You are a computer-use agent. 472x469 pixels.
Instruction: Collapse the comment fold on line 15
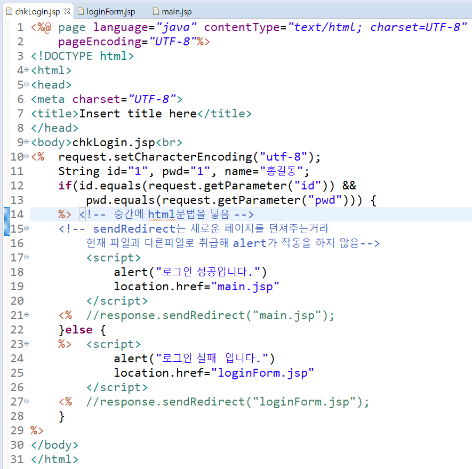pyautogui.click(x=27, y=228)
